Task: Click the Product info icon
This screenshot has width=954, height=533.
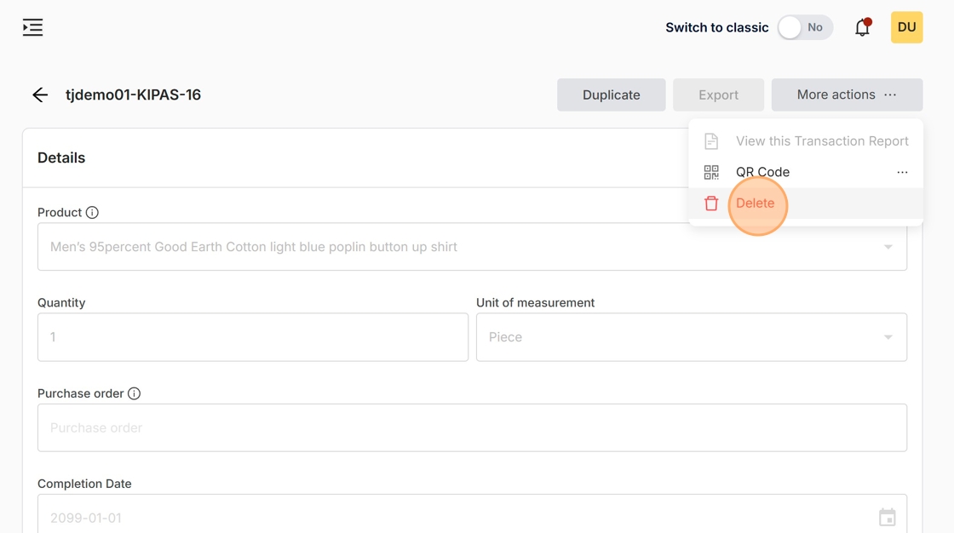Action: 92,212
